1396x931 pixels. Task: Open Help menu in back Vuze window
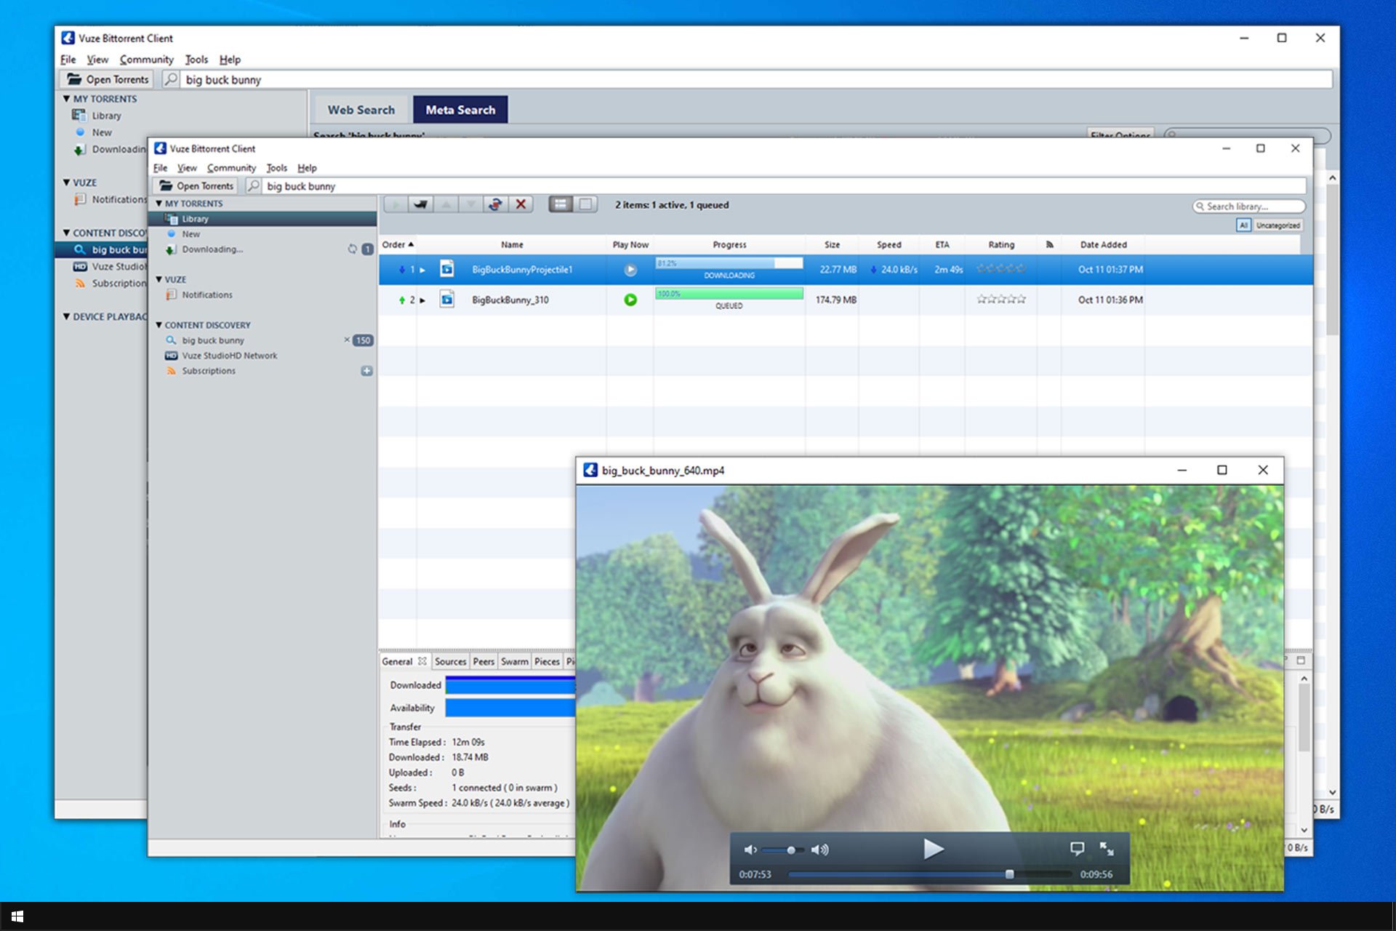(230, 60)
